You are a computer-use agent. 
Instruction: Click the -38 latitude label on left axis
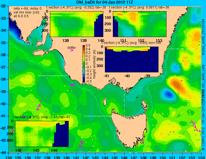pyautogui.click(x=3, y=79)
